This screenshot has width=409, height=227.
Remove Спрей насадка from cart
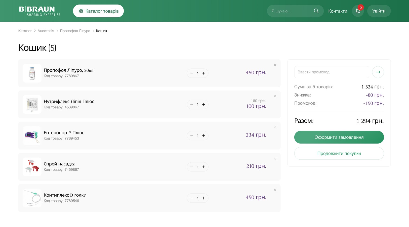click(x=275, y=159)
